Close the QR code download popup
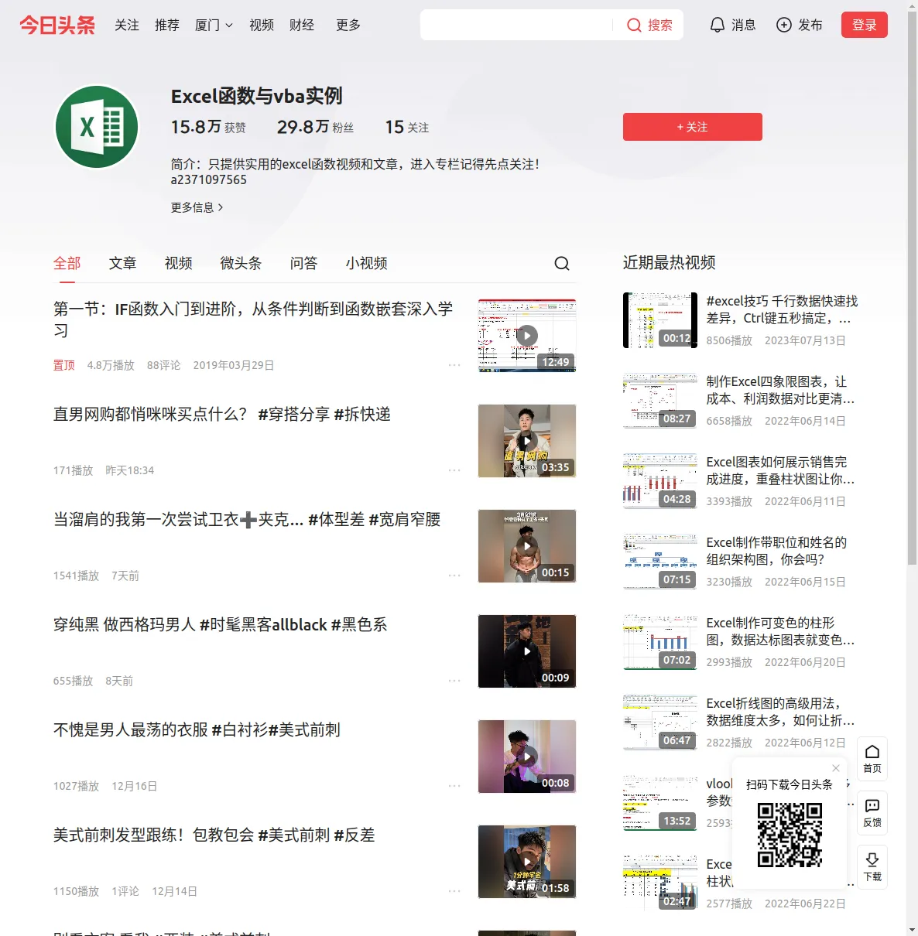 coord(836,768)
